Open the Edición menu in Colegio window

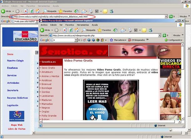tap(14, 6)
